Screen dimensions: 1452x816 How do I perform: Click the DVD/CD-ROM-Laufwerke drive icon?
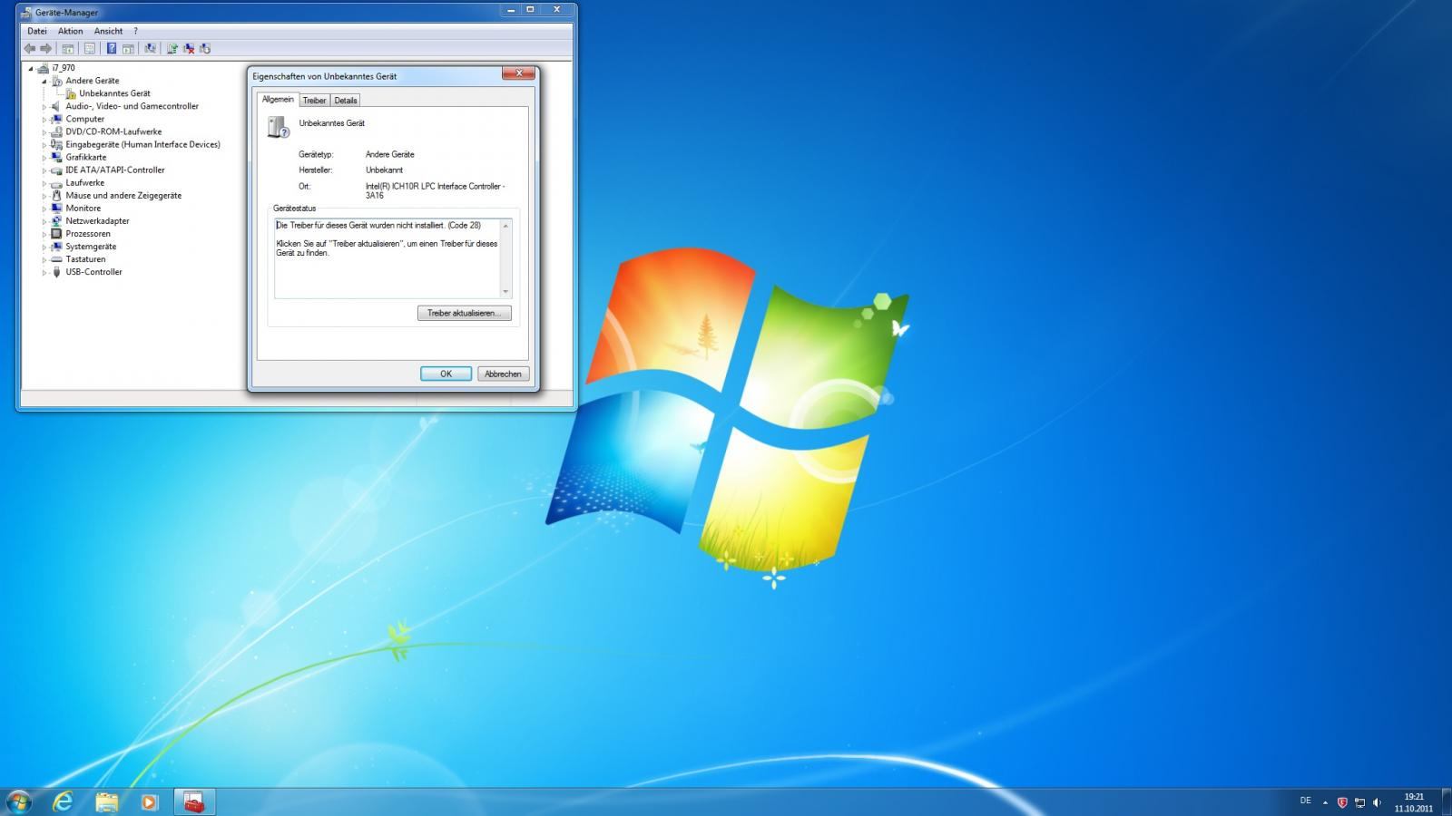coord(56,131)
